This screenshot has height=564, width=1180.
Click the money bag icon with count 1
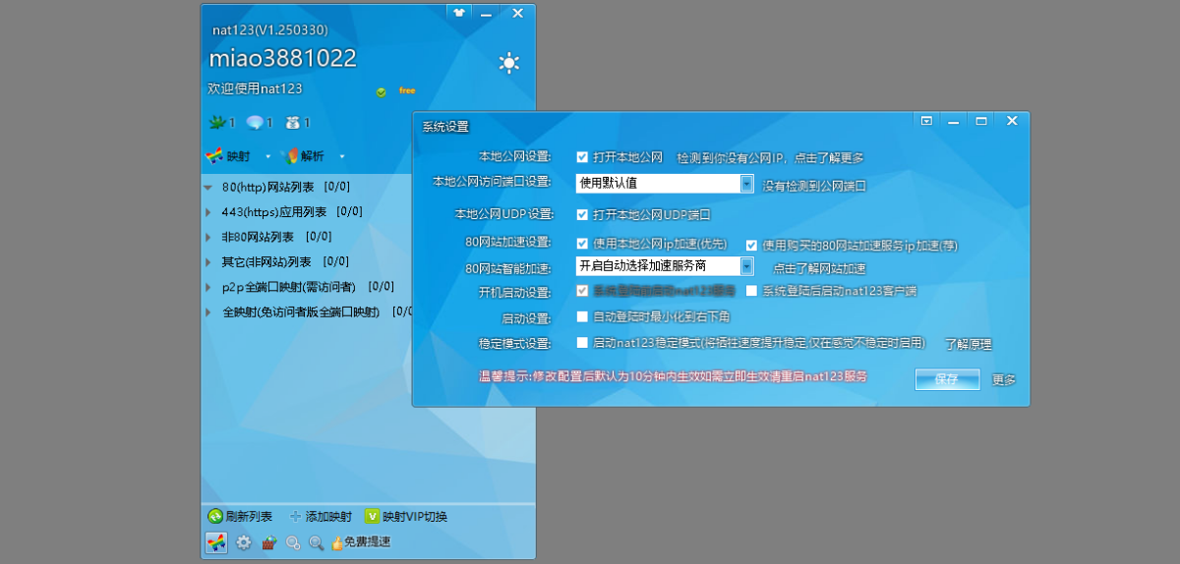coord(292,123)
